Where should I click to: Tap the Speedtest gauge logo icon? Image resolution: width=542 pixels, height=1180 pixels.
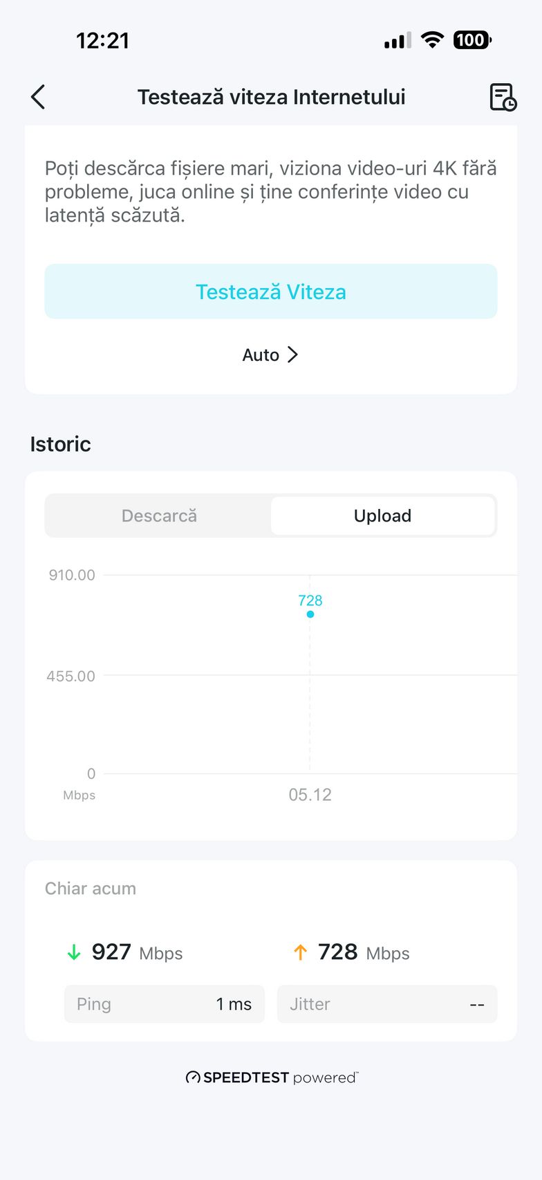(193, 1078)
